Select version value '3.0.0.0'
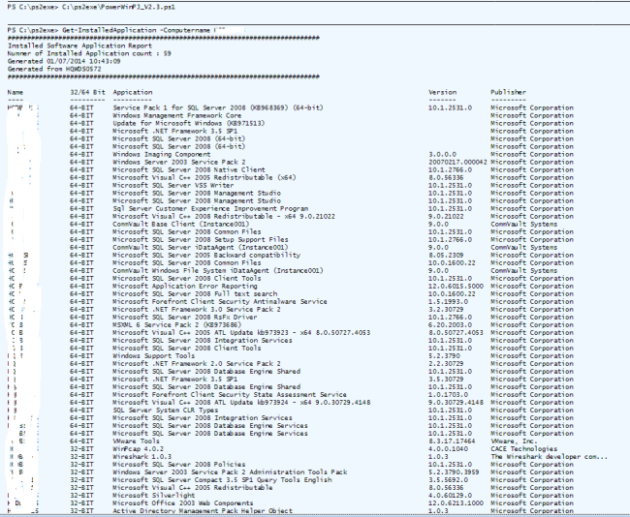 442,154
